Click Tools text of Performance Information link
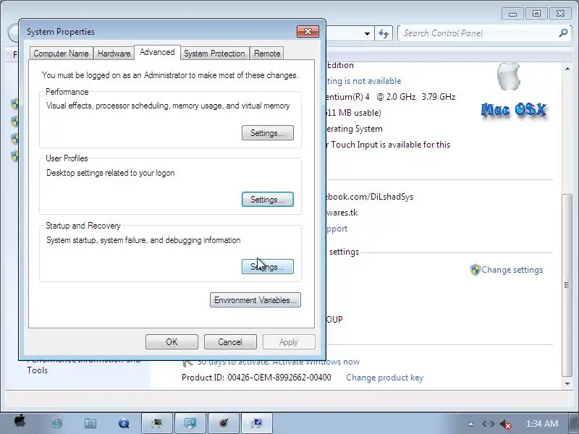The image size is (579, 434). pyautogui.click(x=38, y=370)
